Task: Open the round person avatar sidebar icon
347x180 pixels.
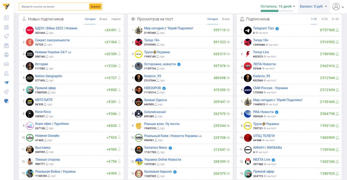Action: tap(6, 55)
